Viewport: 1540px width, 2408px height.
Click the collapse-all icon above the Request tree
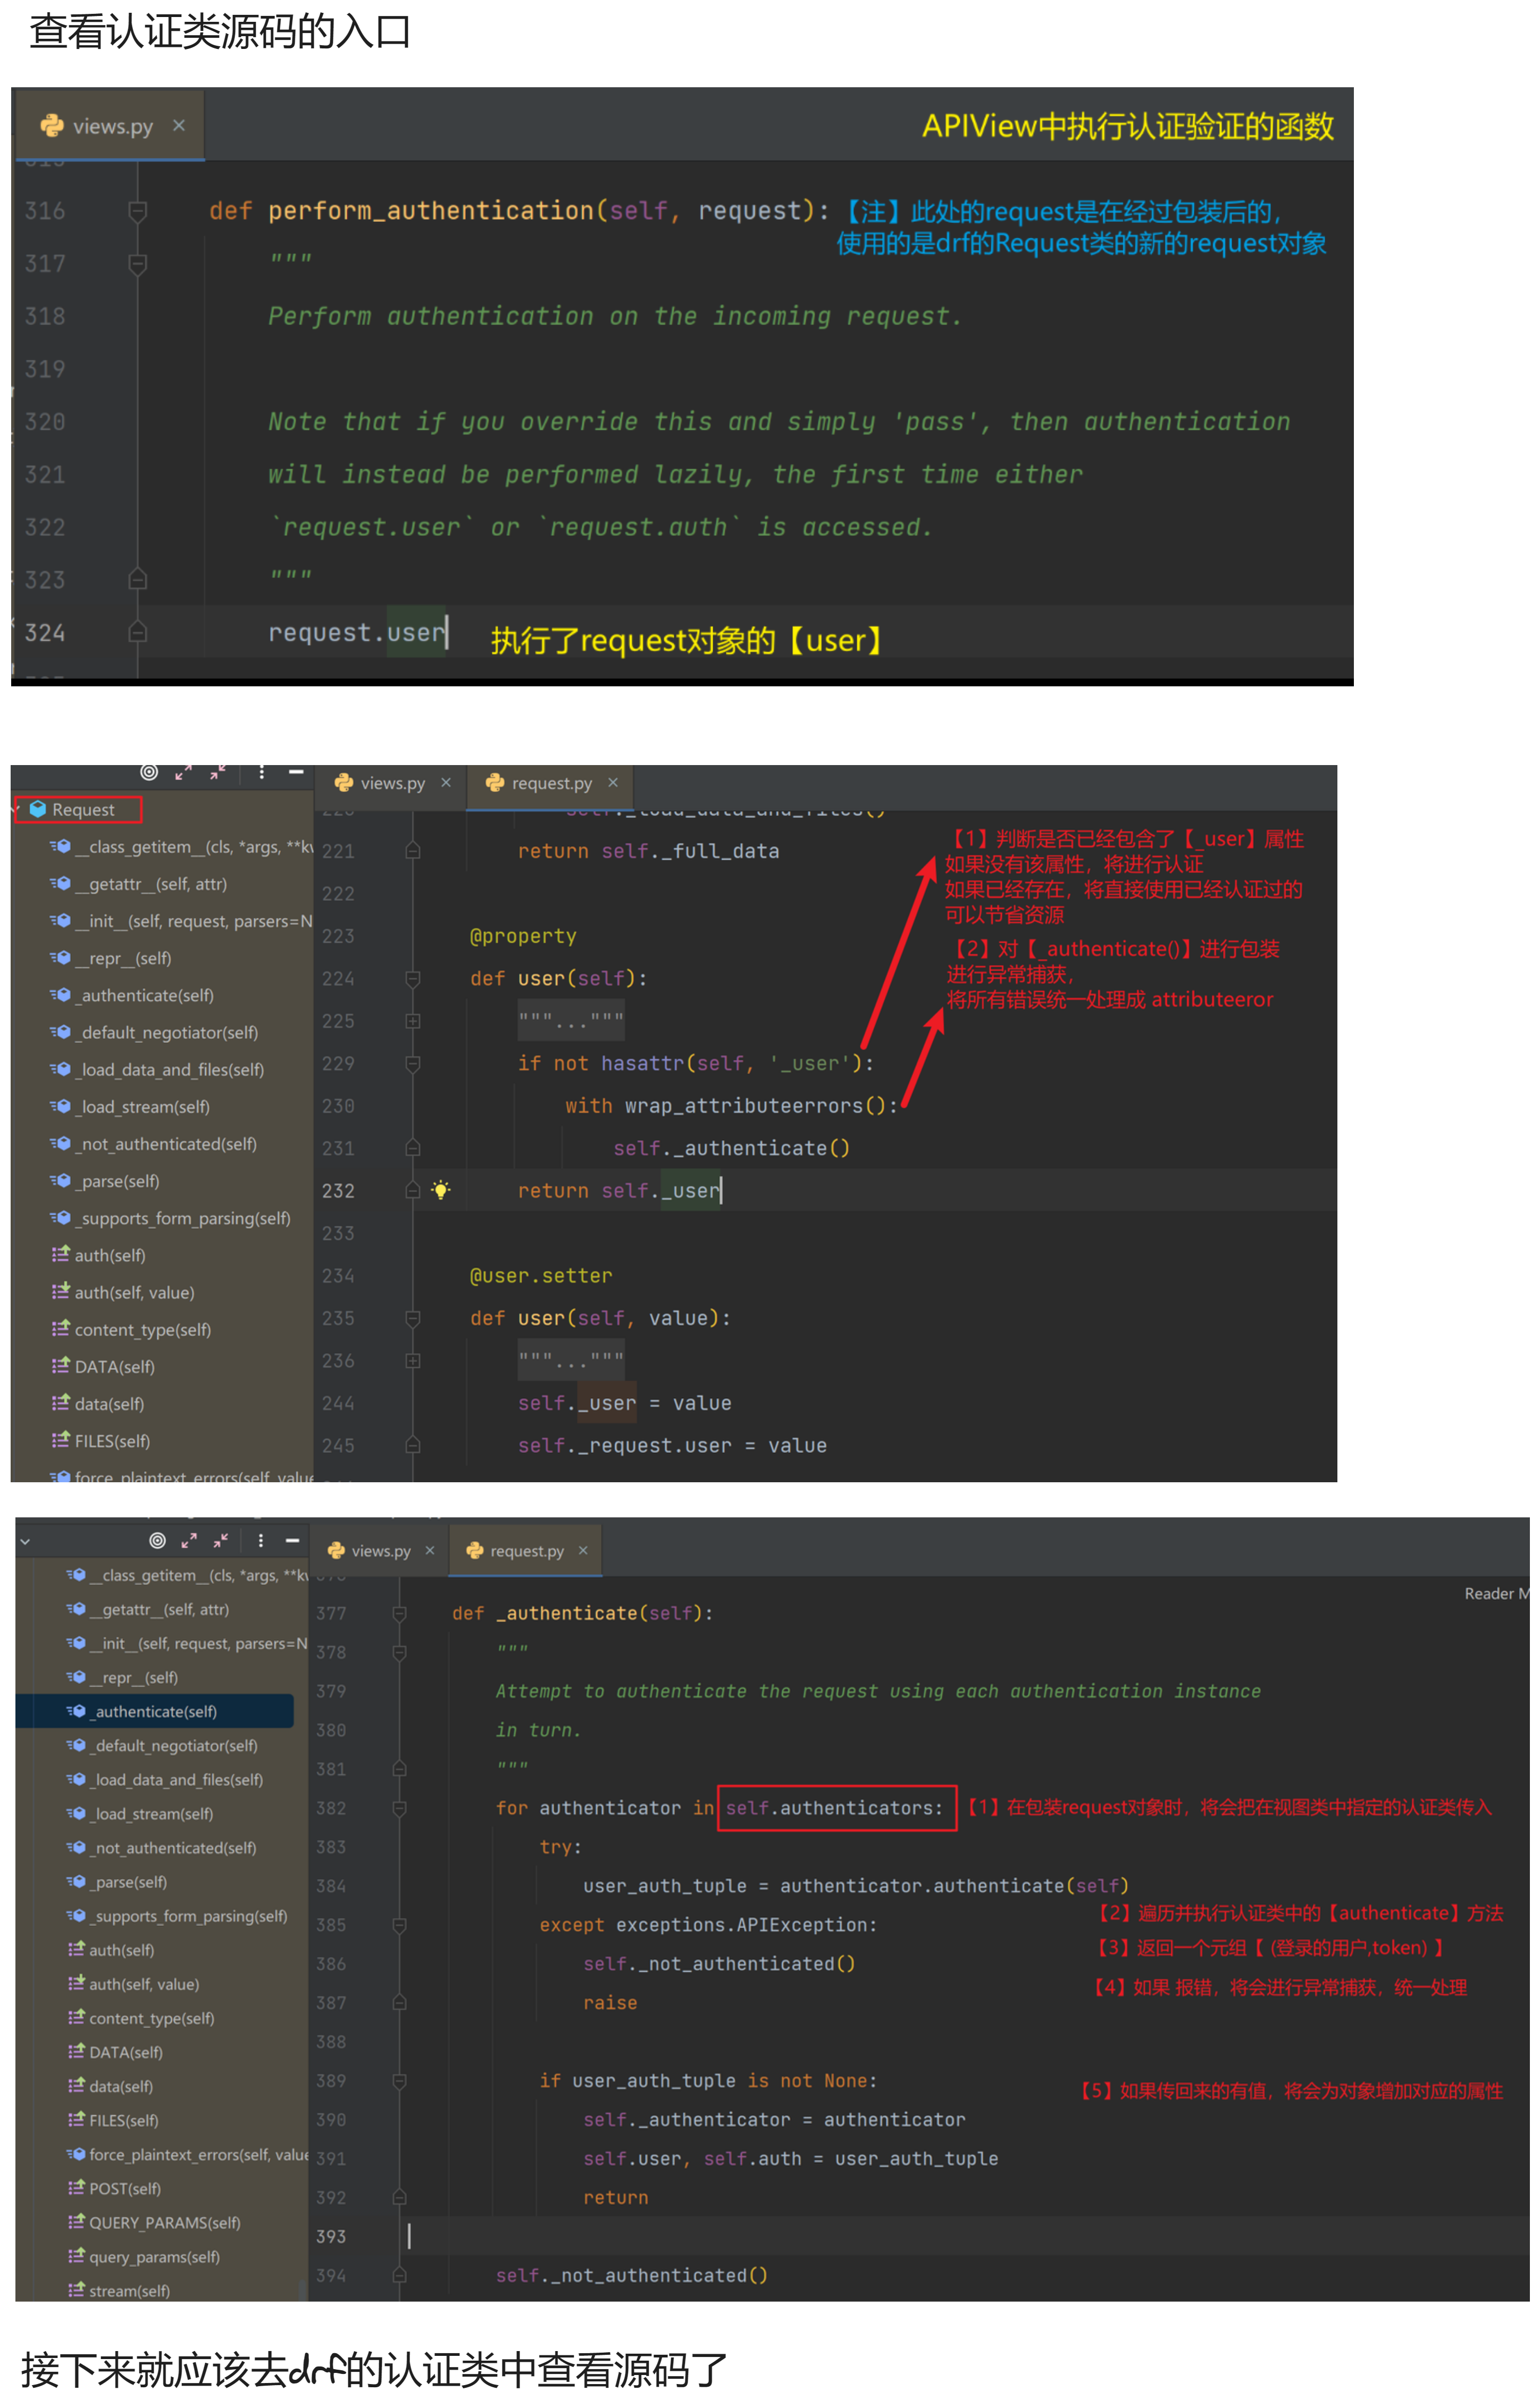(x=217, y=773)
